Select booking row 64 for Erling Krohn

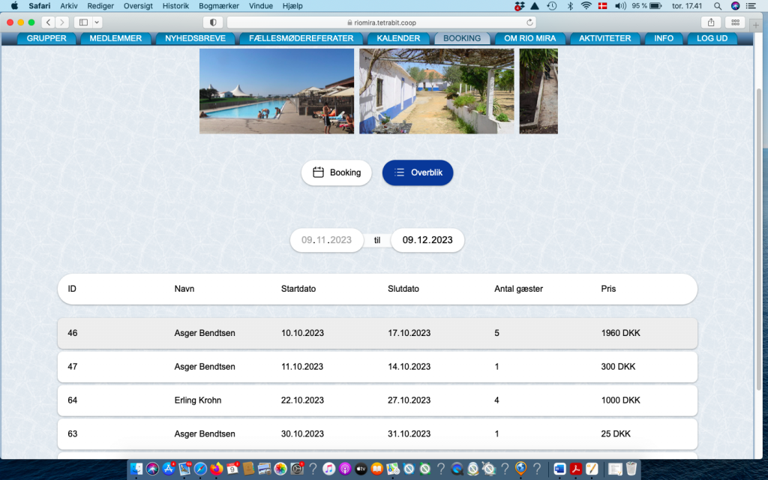pyautogui.click(x=377, y=400)
